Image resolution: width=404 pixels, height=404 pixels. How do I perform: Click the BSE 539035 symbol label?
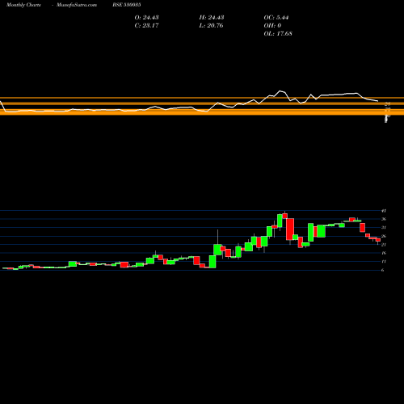point(127,5)
